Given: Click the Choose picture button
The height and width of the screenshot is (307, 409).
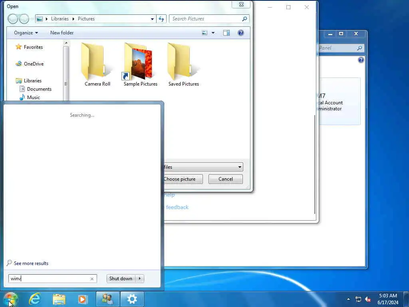Looking at the screenshot, I should click(183, 179).
